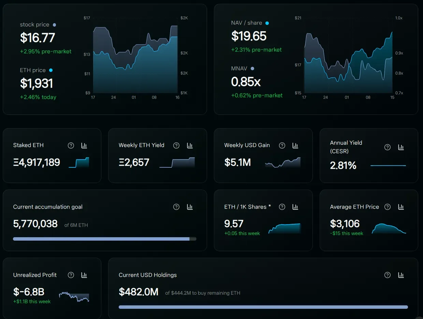
Task: Open chart icon on Staked ETH card
Action: [x=84, y=146]
